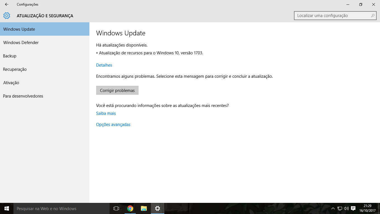This screenshot has height=214, width=380.
Task: Open Windows Defender settings
Action: (x=45, y=42)
